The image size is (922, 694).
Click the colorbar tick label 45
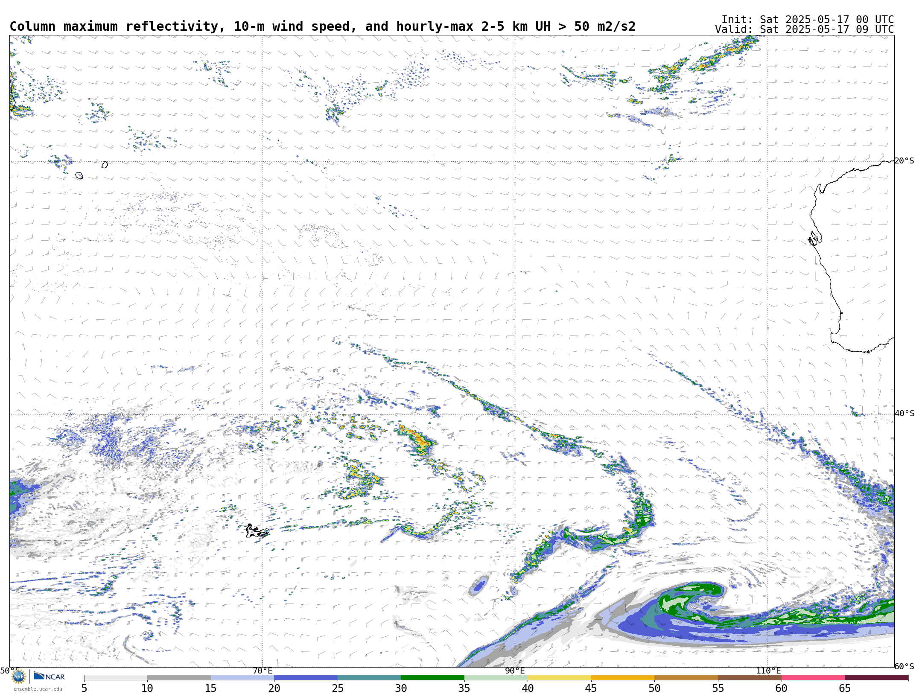(x=591, y=688)
